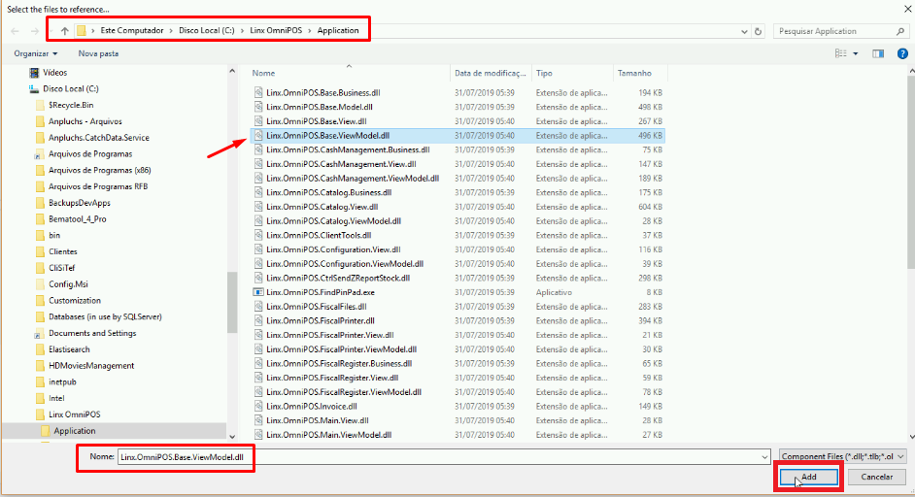Refresh the Application folder view
The height and width of the screenshot is (497, 915).
tap(758, 31)
